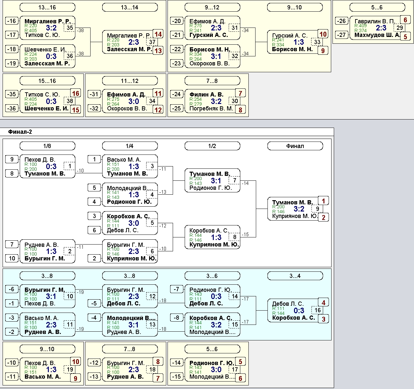Click place badge 4 next to Дебов
The width and height of the screenshot is (414, 389).
(x=323, y=303)
